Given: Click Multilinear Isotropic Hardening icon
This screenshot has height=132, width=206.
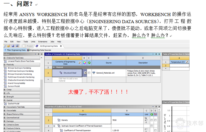Looking at the screenshot, I should pyautogui.click(x=5, y=71).
